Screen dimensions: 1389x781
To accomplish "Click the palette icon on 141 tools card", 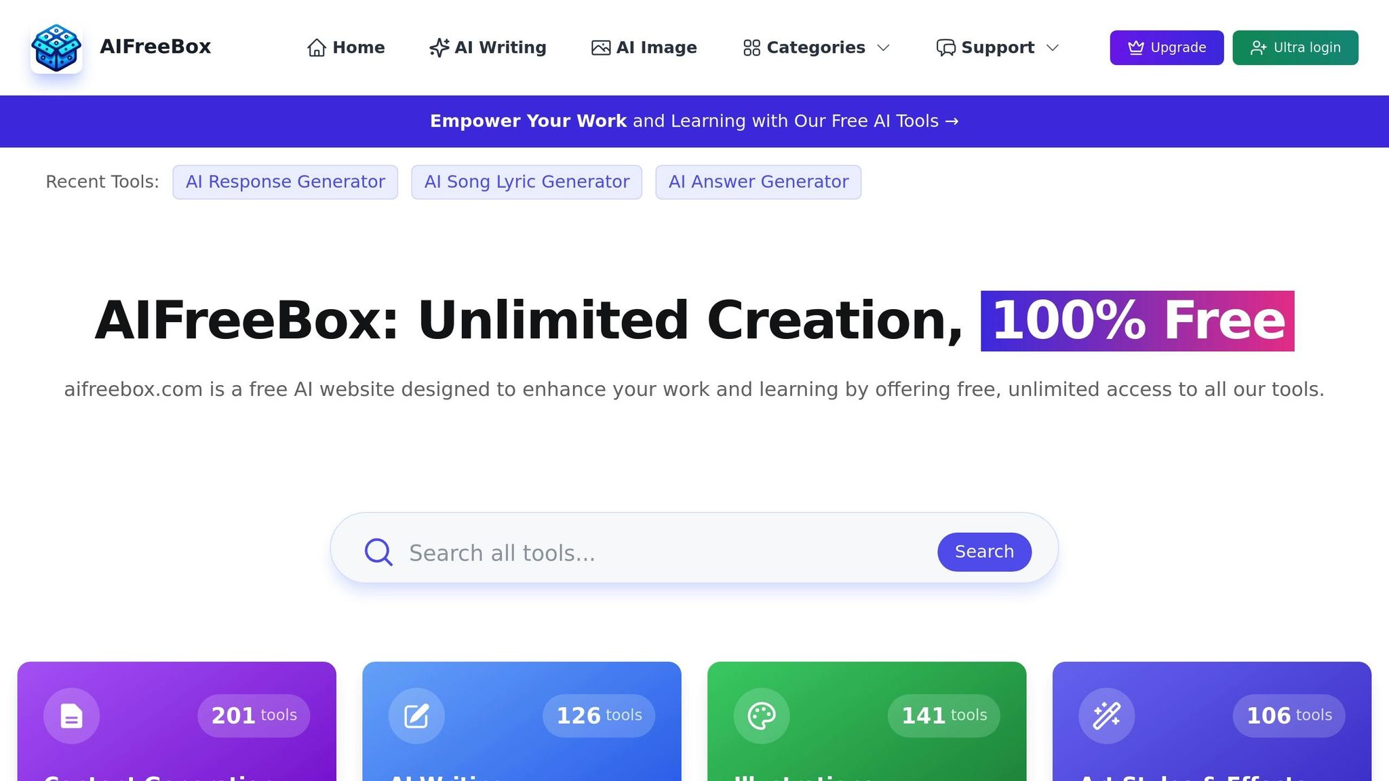I will 762,716.
